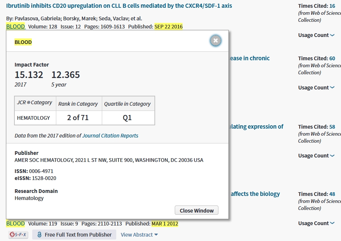Click the Q1 quartile cell
Image resolution: width=341 pixels, height=241 pixels.
pyautogui.click(x=128, y=118)
